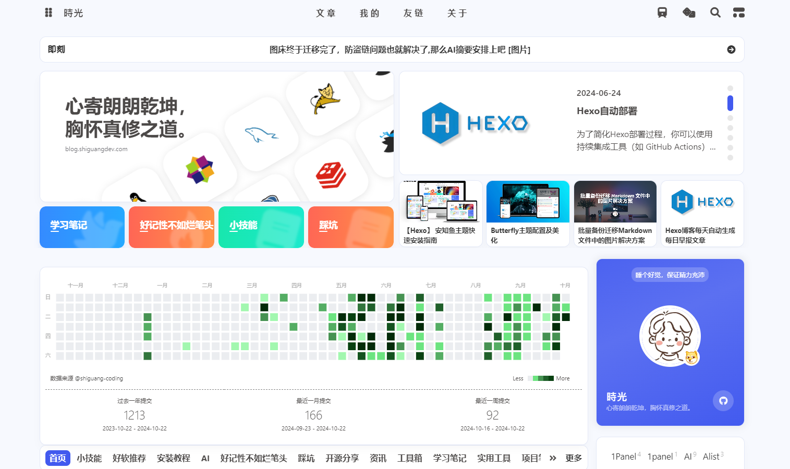
Task: Click the dice random article icon
Action: [689, 13]
